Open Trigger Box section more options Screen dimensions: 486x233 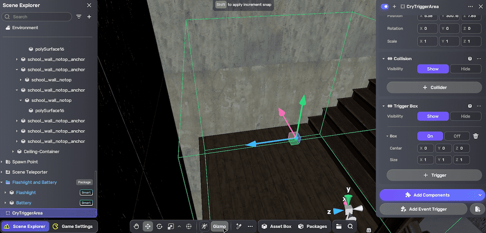pos(478,106)
